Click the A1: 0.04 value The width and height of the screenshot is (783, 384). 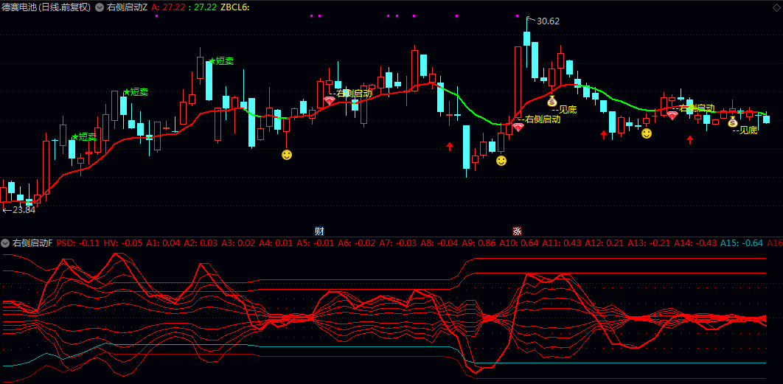coord(163,244)
